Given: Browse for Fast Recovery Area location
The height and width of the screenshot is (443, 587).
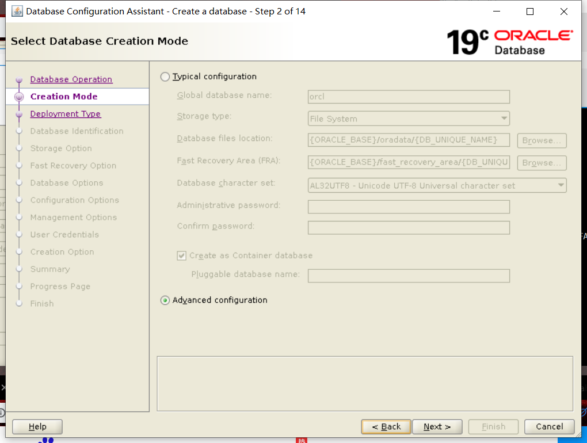Looking at the screenshot, I should [542, 163].
